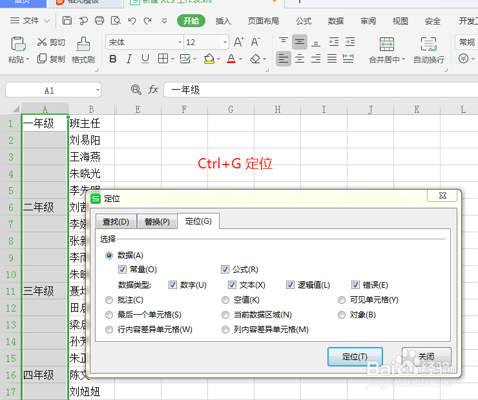Uncheck the 数字(U) checkbox
Screen dimensions: 478x400
[172, 285]
